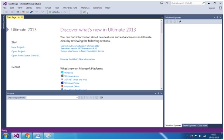Click the refresh icon next to Attach

coord(65,12)
